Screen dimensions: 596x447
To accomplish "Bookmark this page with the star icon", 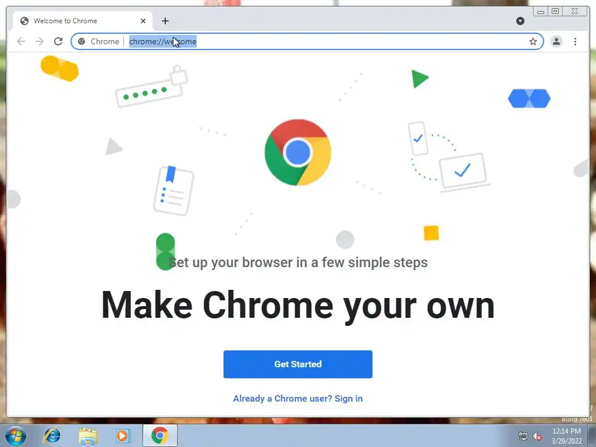I will (533, 41).
